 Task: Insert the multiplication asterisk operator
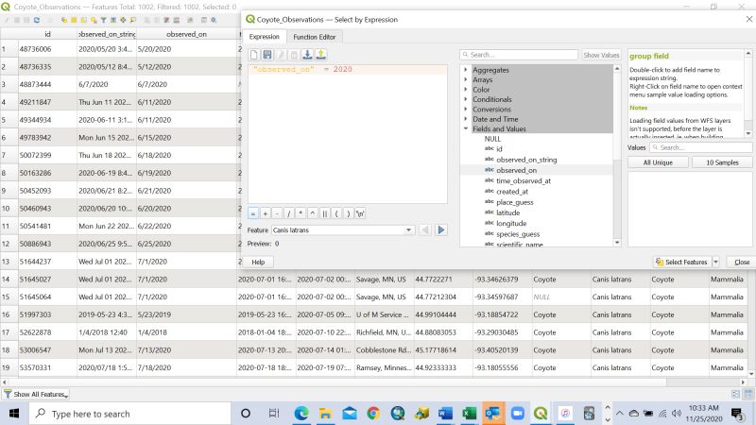click(x=301, y=213)
